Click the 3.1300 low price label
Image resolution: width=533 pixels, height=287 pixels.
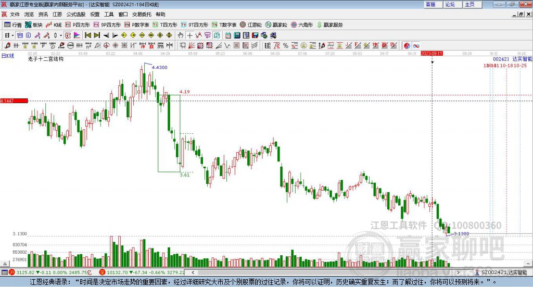pyautogui.click(x=461, y=234)
